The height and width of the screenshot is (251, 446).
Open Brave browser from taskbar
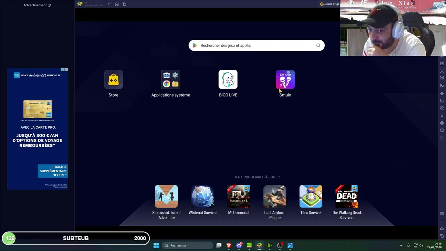229,245
